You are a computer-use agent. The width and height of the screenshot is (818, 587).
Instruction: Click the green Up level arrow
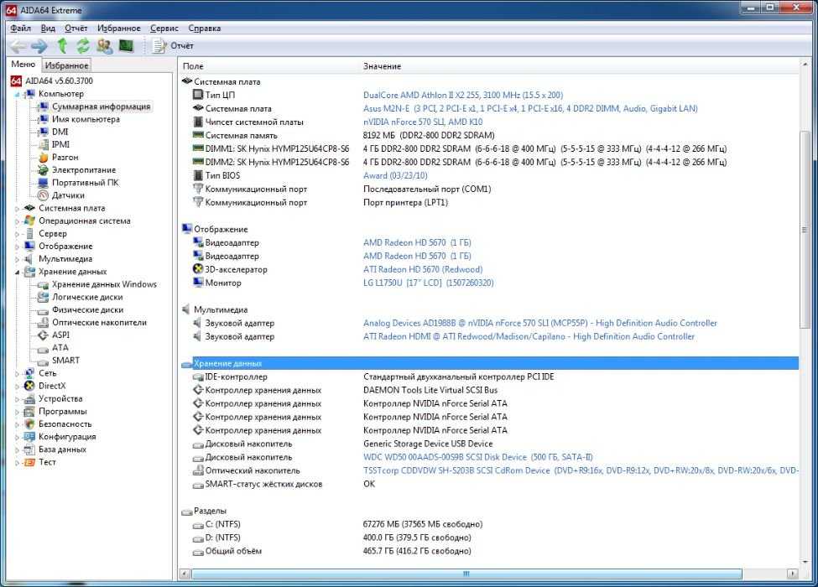62,46
